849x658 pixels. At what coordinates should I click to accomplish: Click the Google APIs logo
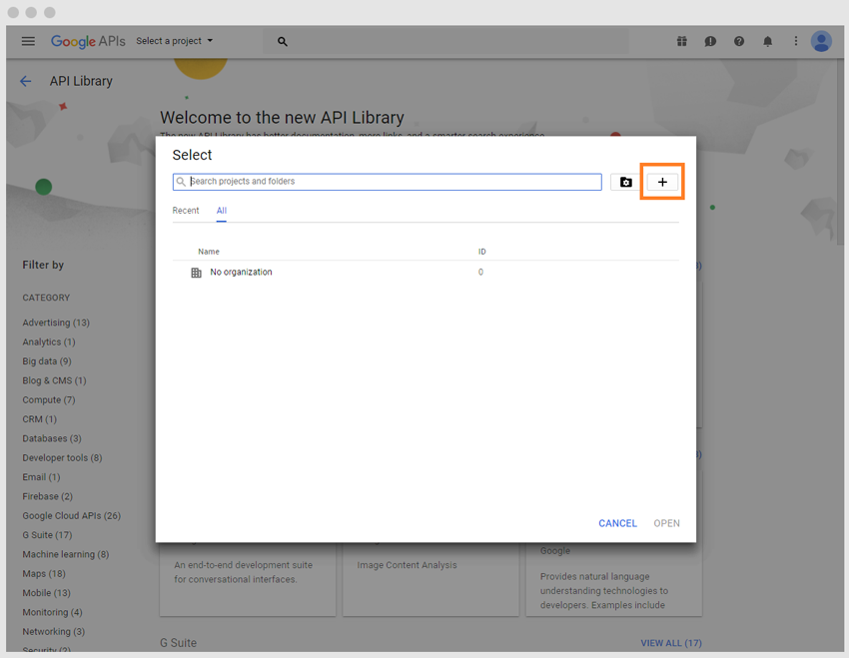(x=88, y=41)
